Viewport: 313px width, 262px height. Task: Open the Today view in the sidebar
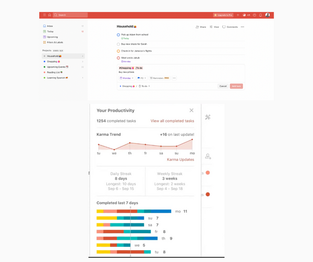click(x=50, y=31)
